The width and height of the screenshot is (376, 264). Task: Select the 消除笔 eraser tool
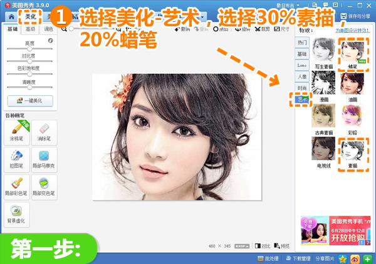click(x=44, y=133)
